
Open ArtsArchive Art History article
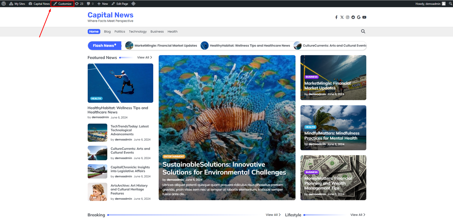coord(129,189)
